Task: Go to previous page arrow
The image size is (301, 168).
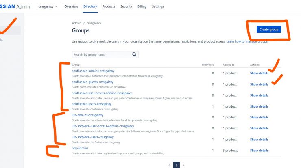Action: coord(170,165)
